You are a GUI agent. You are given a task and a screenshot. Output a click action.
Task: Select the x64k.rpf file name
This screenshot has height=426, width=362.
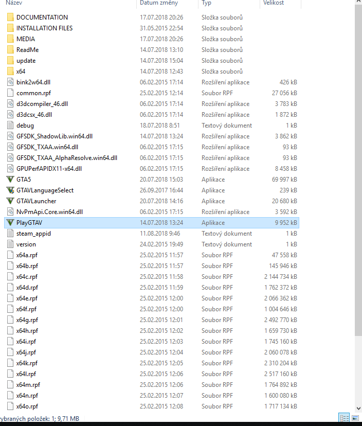coord(27,363)
